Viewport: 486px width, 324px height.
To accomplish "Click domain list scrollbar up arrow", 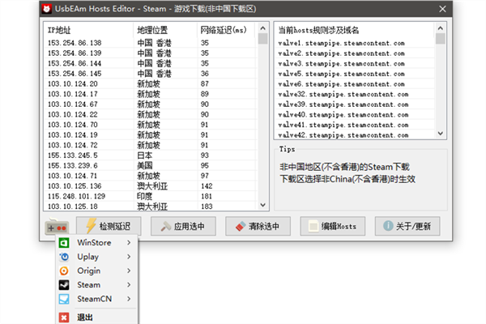I will pos(440,28).
